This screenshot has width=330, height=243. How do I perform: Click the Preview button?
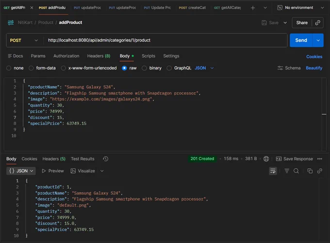(53, 171)
